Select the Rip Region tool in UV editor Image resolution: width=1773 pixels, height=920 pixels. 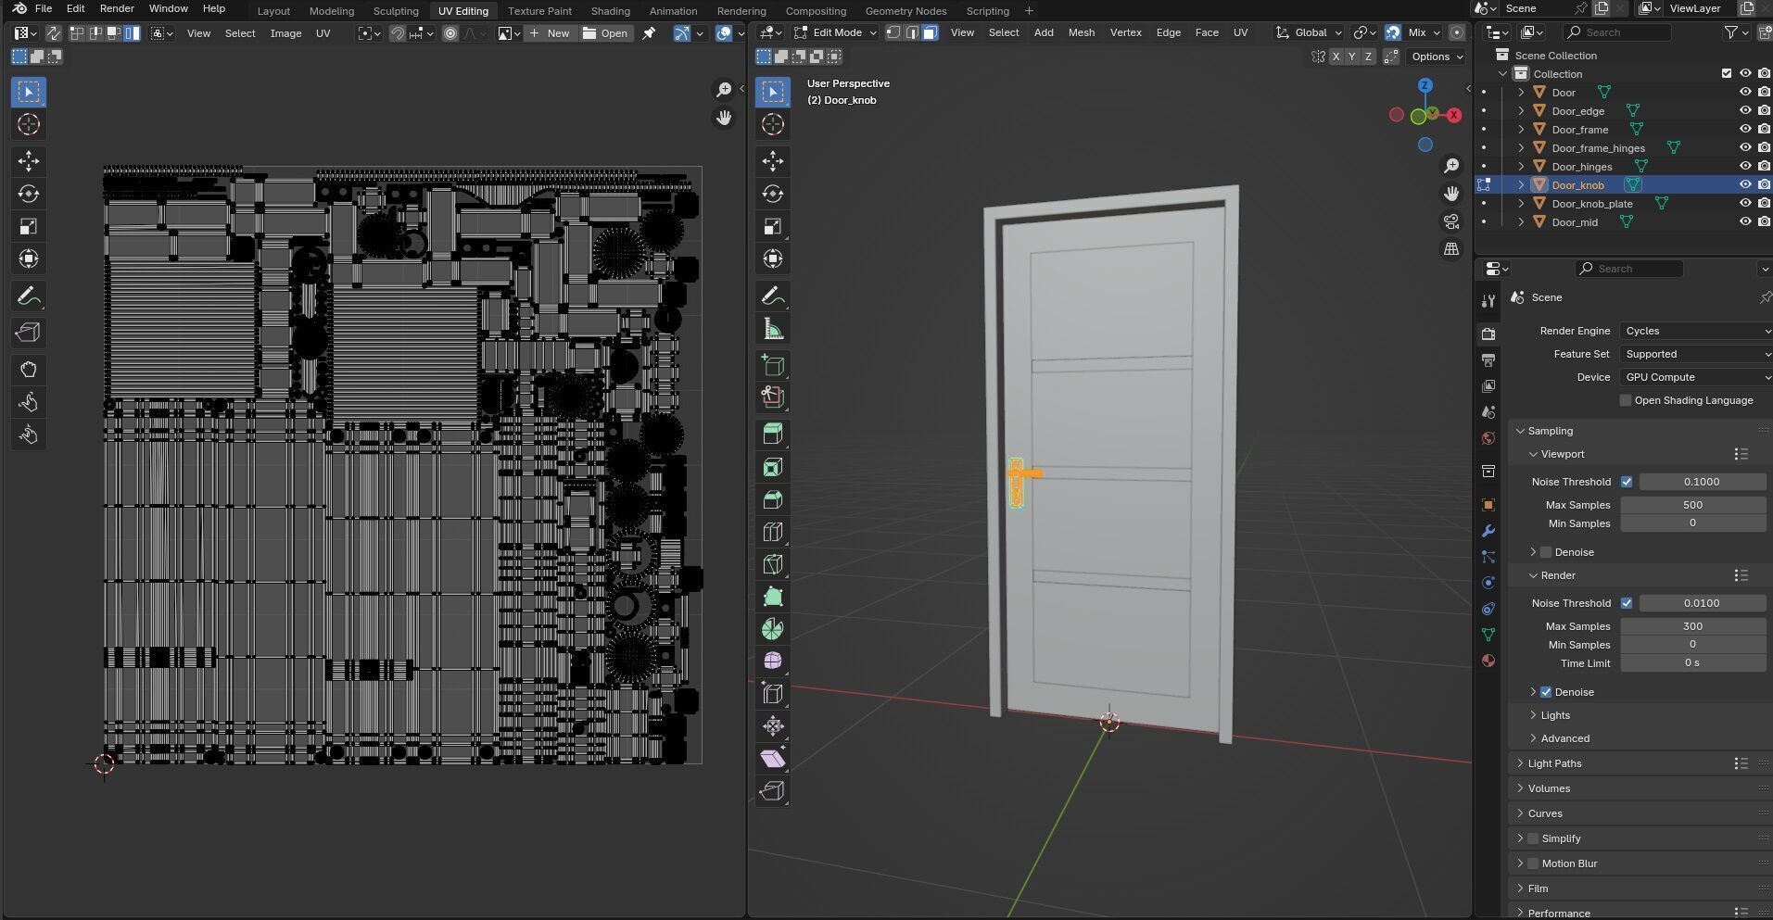(x=29, y=333)
